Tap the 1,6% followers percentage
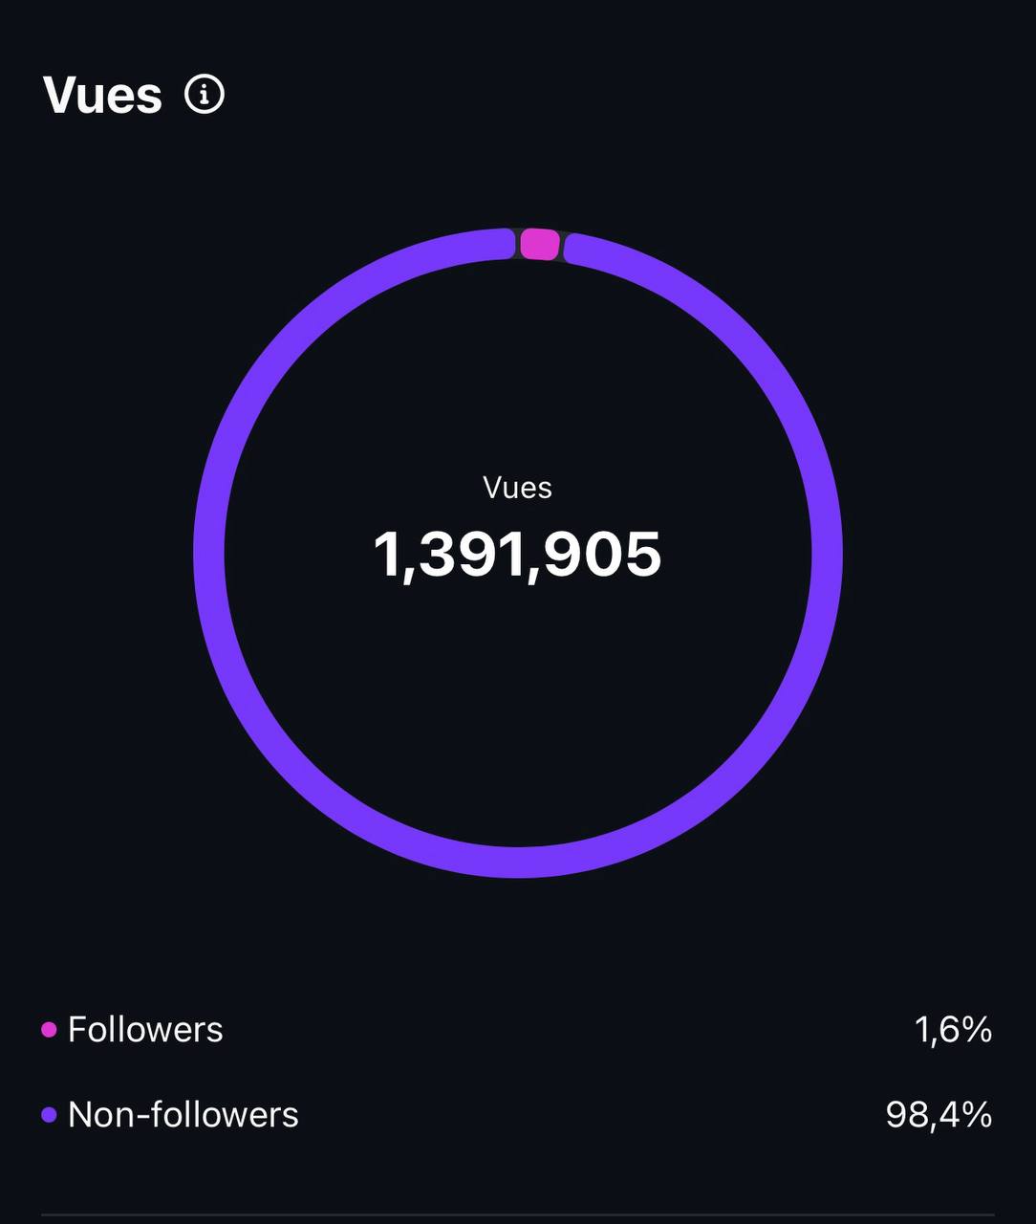The height and width of the screenshot is (1224, 1036). (x=953, y=1030)
